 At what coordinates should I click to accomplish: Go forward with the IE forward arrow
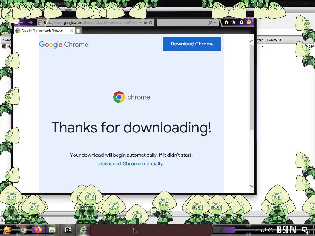click(30, 22)
